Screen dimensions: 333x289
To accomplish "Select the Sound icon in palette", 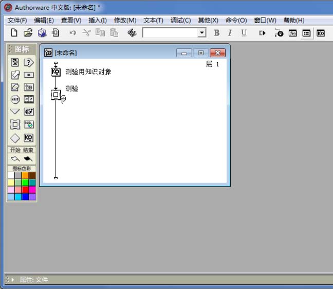I will pos(29,112).
